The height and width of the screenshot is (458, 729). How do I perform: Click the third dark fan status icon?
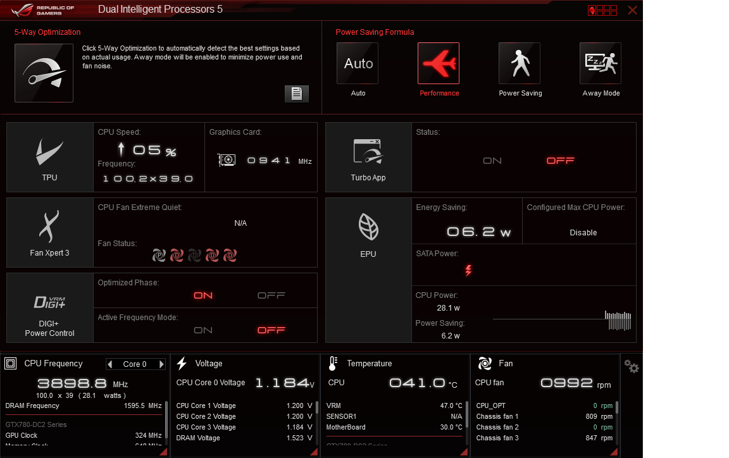[194, 256]
